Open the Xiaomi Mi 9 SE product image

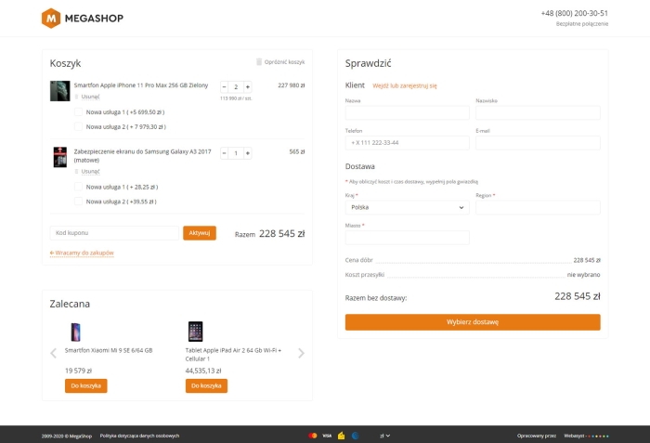point(75,332)
